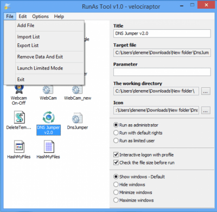Select the HashMyFiles window-image icon
The height and width of the screenshot is (212, 217).
pyautogui.click(x=19, y=147)
